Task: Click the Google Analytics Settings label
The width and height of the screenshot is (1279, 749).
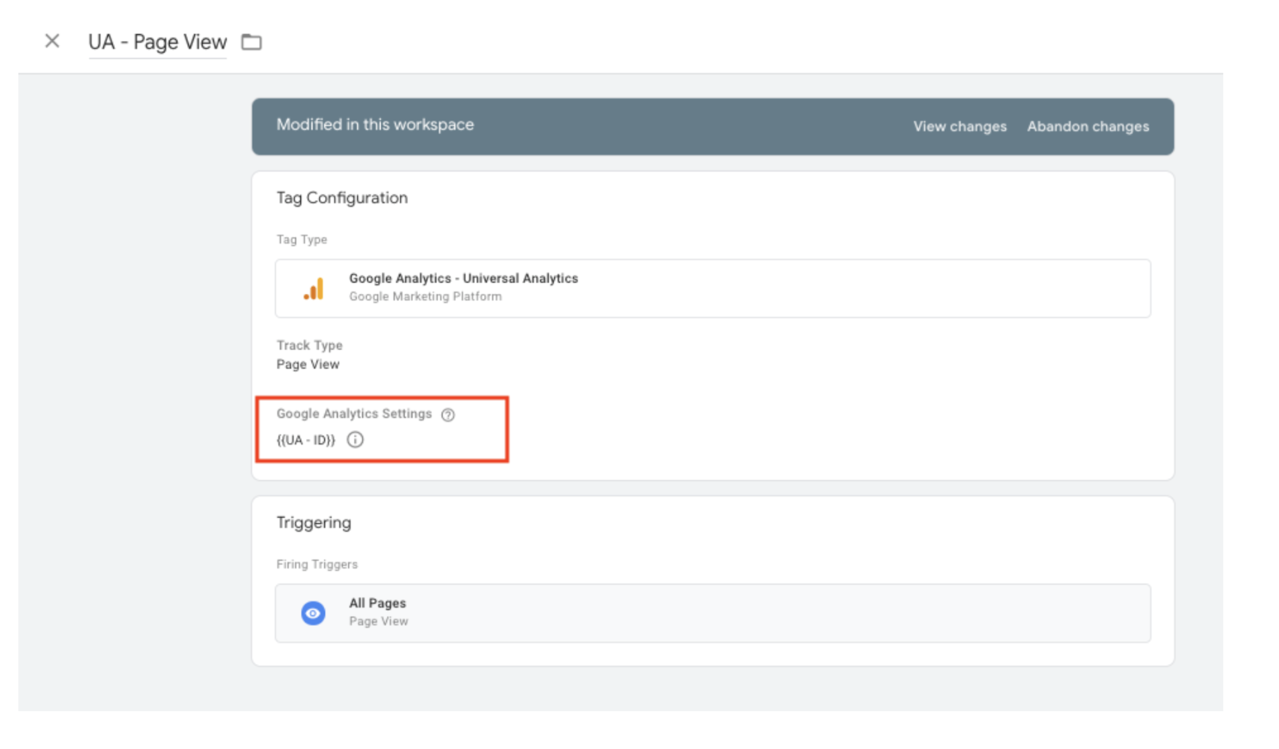Action: pyautogui.click(x=354, y=414)
